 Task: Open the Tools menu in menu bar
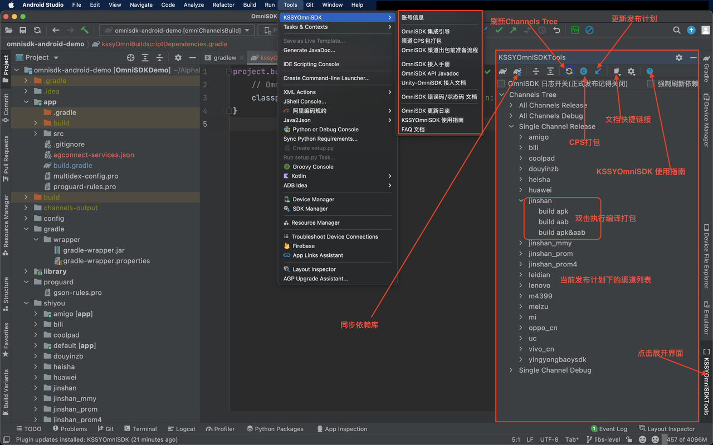(x=290, y=4)
